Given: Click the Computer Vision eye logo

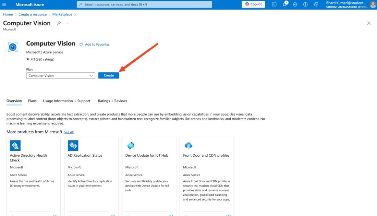Looking at the screenshot, I should [x=13, y=47].
